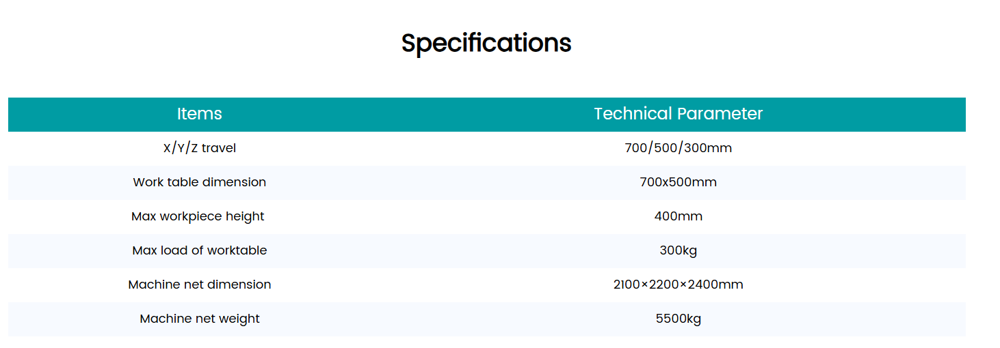The width and height of the screenshot is (1000, 348).
Task: Select the Machine net dimension label
Action: (x=199, y=285)
